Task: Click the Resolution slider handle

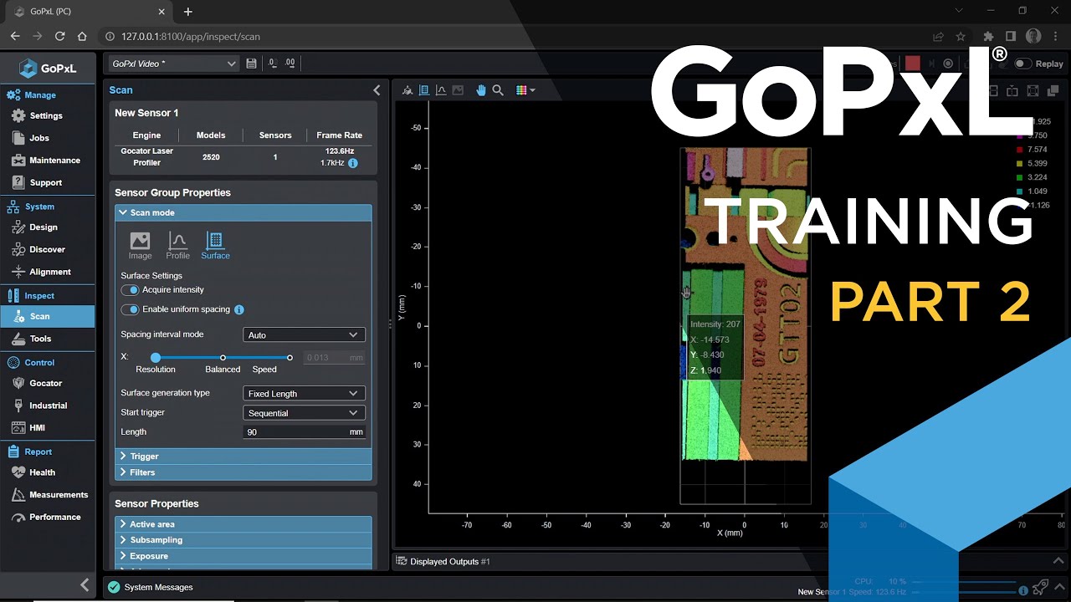Action: coord(156,358)
